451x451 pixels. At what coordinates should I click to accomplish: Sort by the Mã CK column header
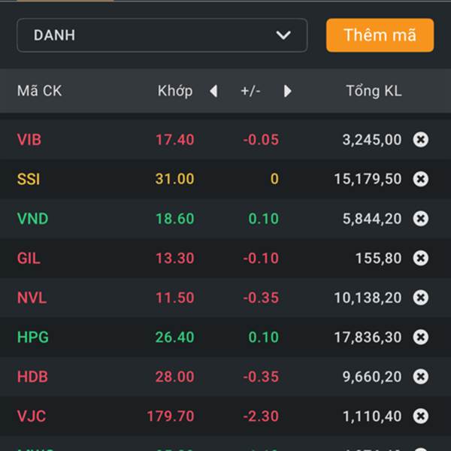(x=39, y=91)
